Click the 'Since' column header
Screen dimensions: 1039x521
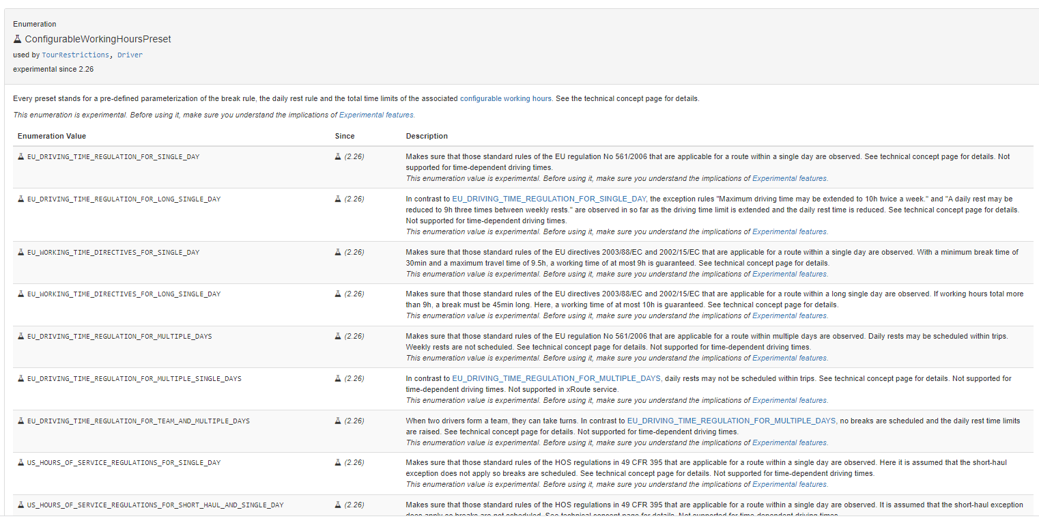click(x=345, y=137)
